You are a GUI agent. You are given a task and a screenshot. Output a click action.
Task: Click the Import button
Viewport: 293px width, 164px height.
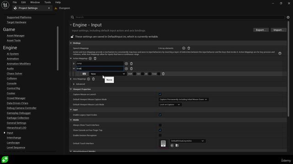(278, 30)
